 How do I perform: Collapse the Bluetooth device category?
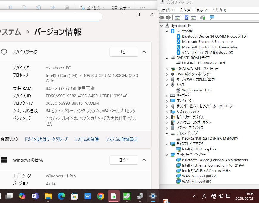(x=167, y=31)
